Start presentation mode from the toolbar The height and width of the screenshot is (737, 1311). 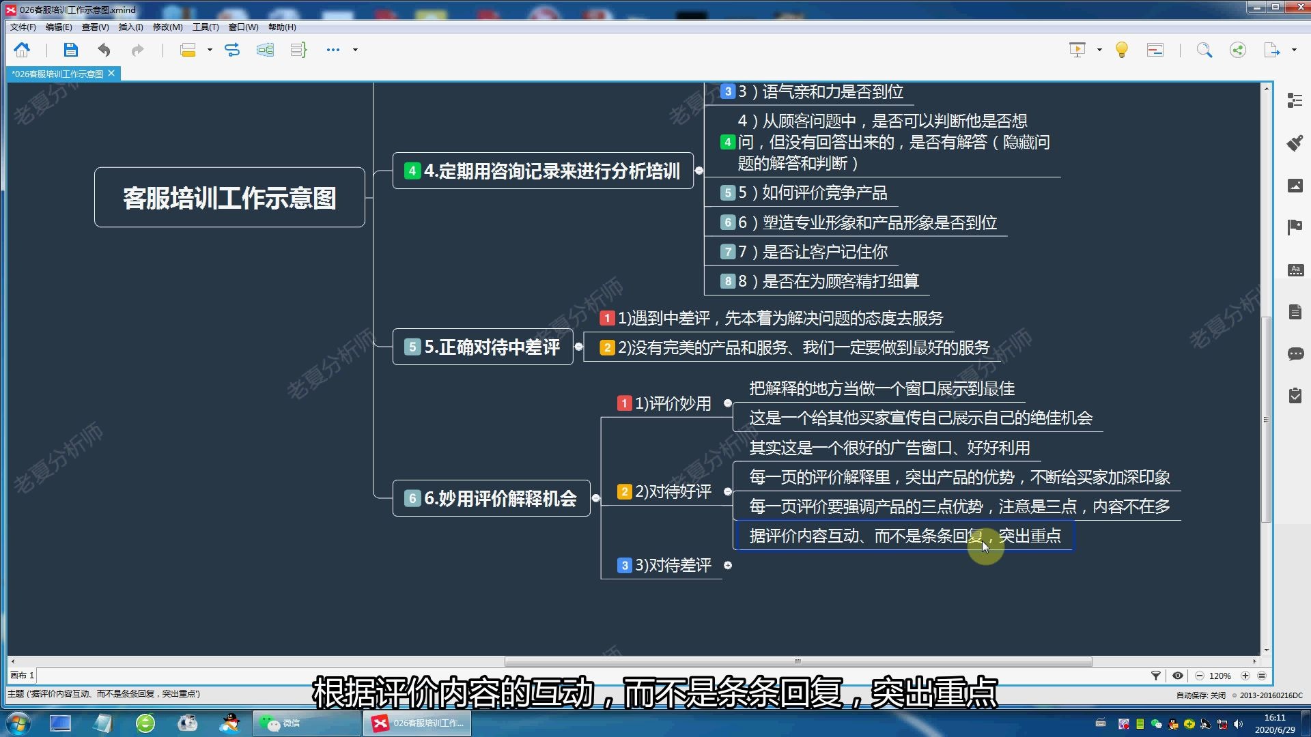1077,50
